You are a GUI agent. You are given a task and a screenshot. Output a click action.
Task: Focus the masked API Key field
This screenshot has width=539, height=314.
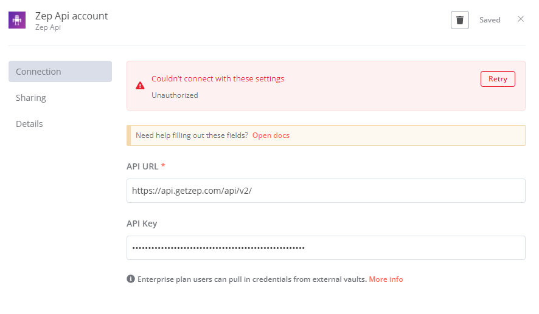tap(325, 248)
